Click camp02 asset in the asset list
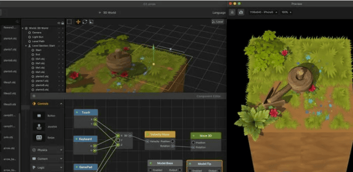The width and height of the screenshot is (353, 172). point(10,115)
